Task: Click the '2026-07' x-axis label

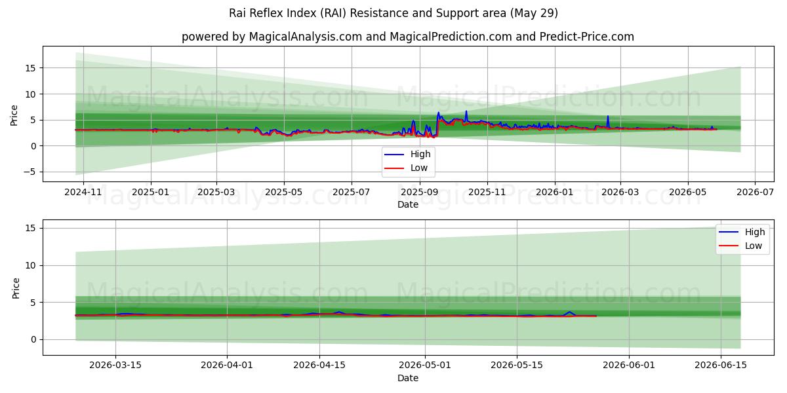Action: (755, 193)
